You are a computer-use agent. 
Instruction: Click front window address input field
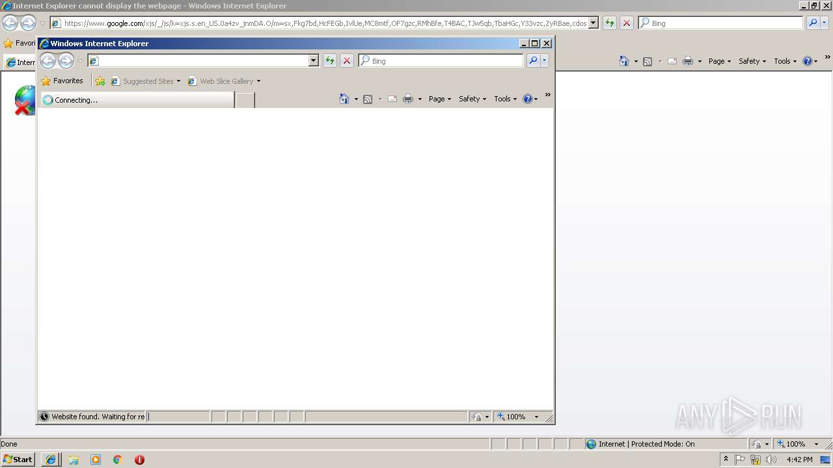[x=203, y=60]
